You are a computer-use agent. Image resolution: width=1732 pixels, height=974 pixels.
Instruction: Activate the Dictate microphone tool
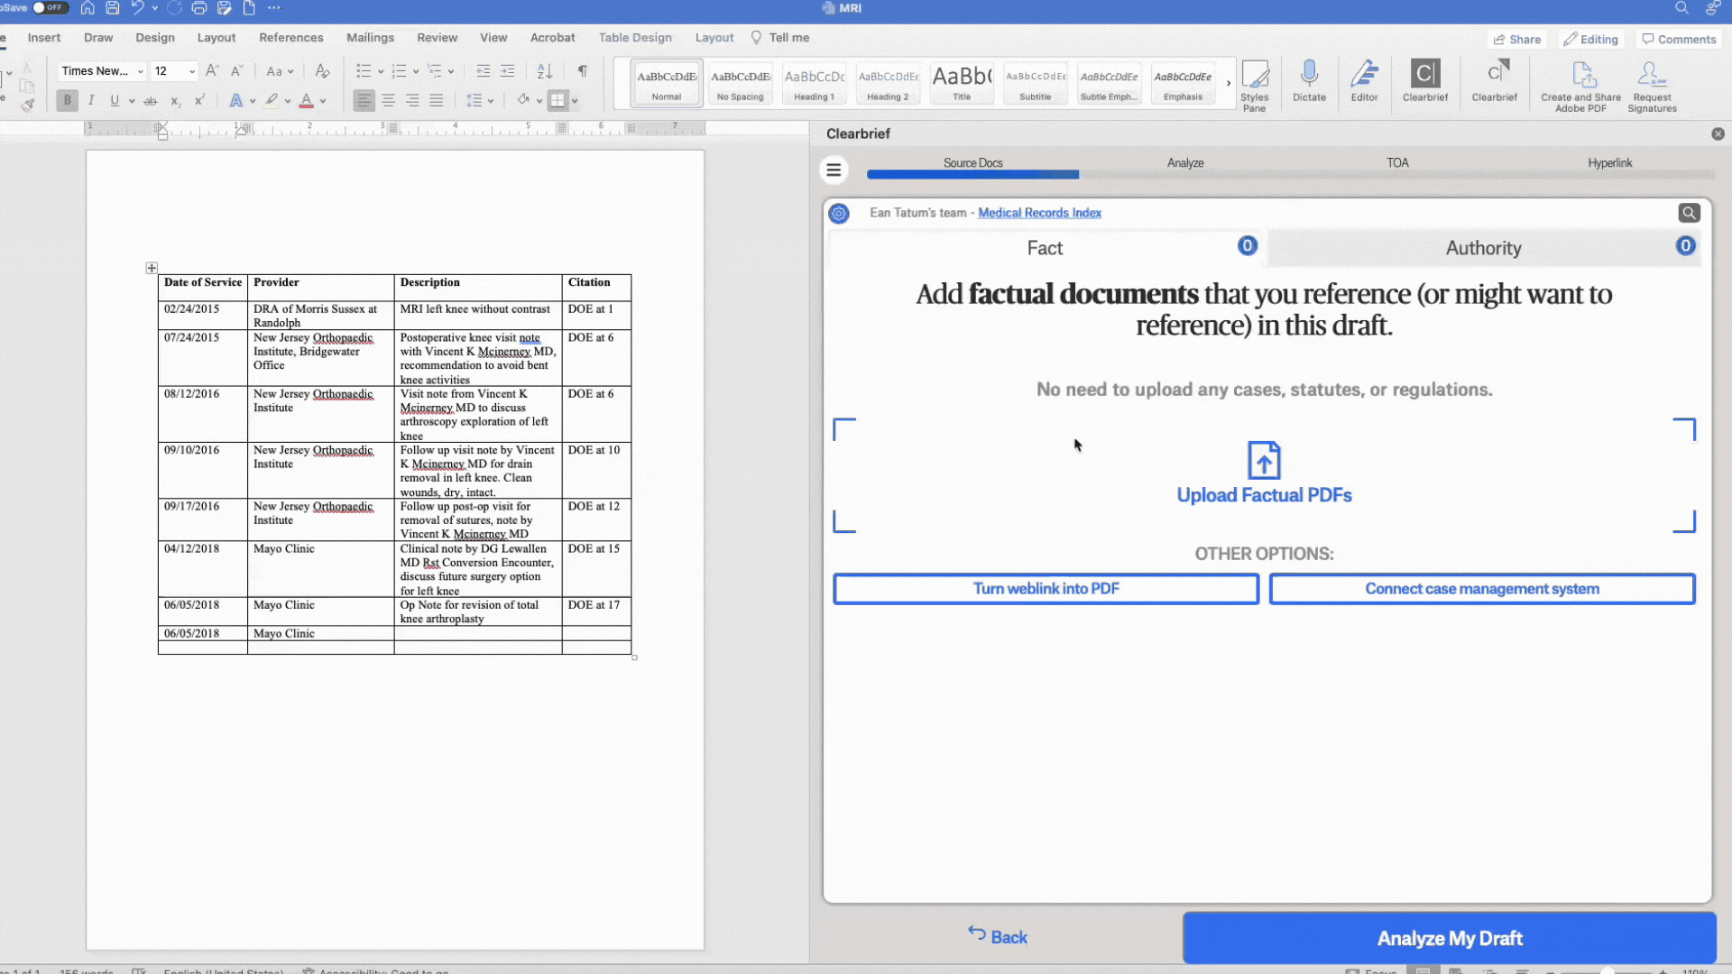click(x=1309, y=81)
